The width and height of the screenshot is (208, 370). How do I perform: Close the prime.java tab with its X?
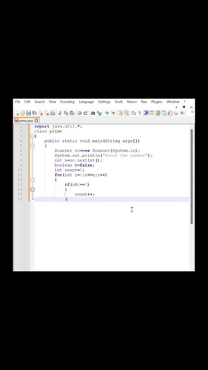coord(36,121)
